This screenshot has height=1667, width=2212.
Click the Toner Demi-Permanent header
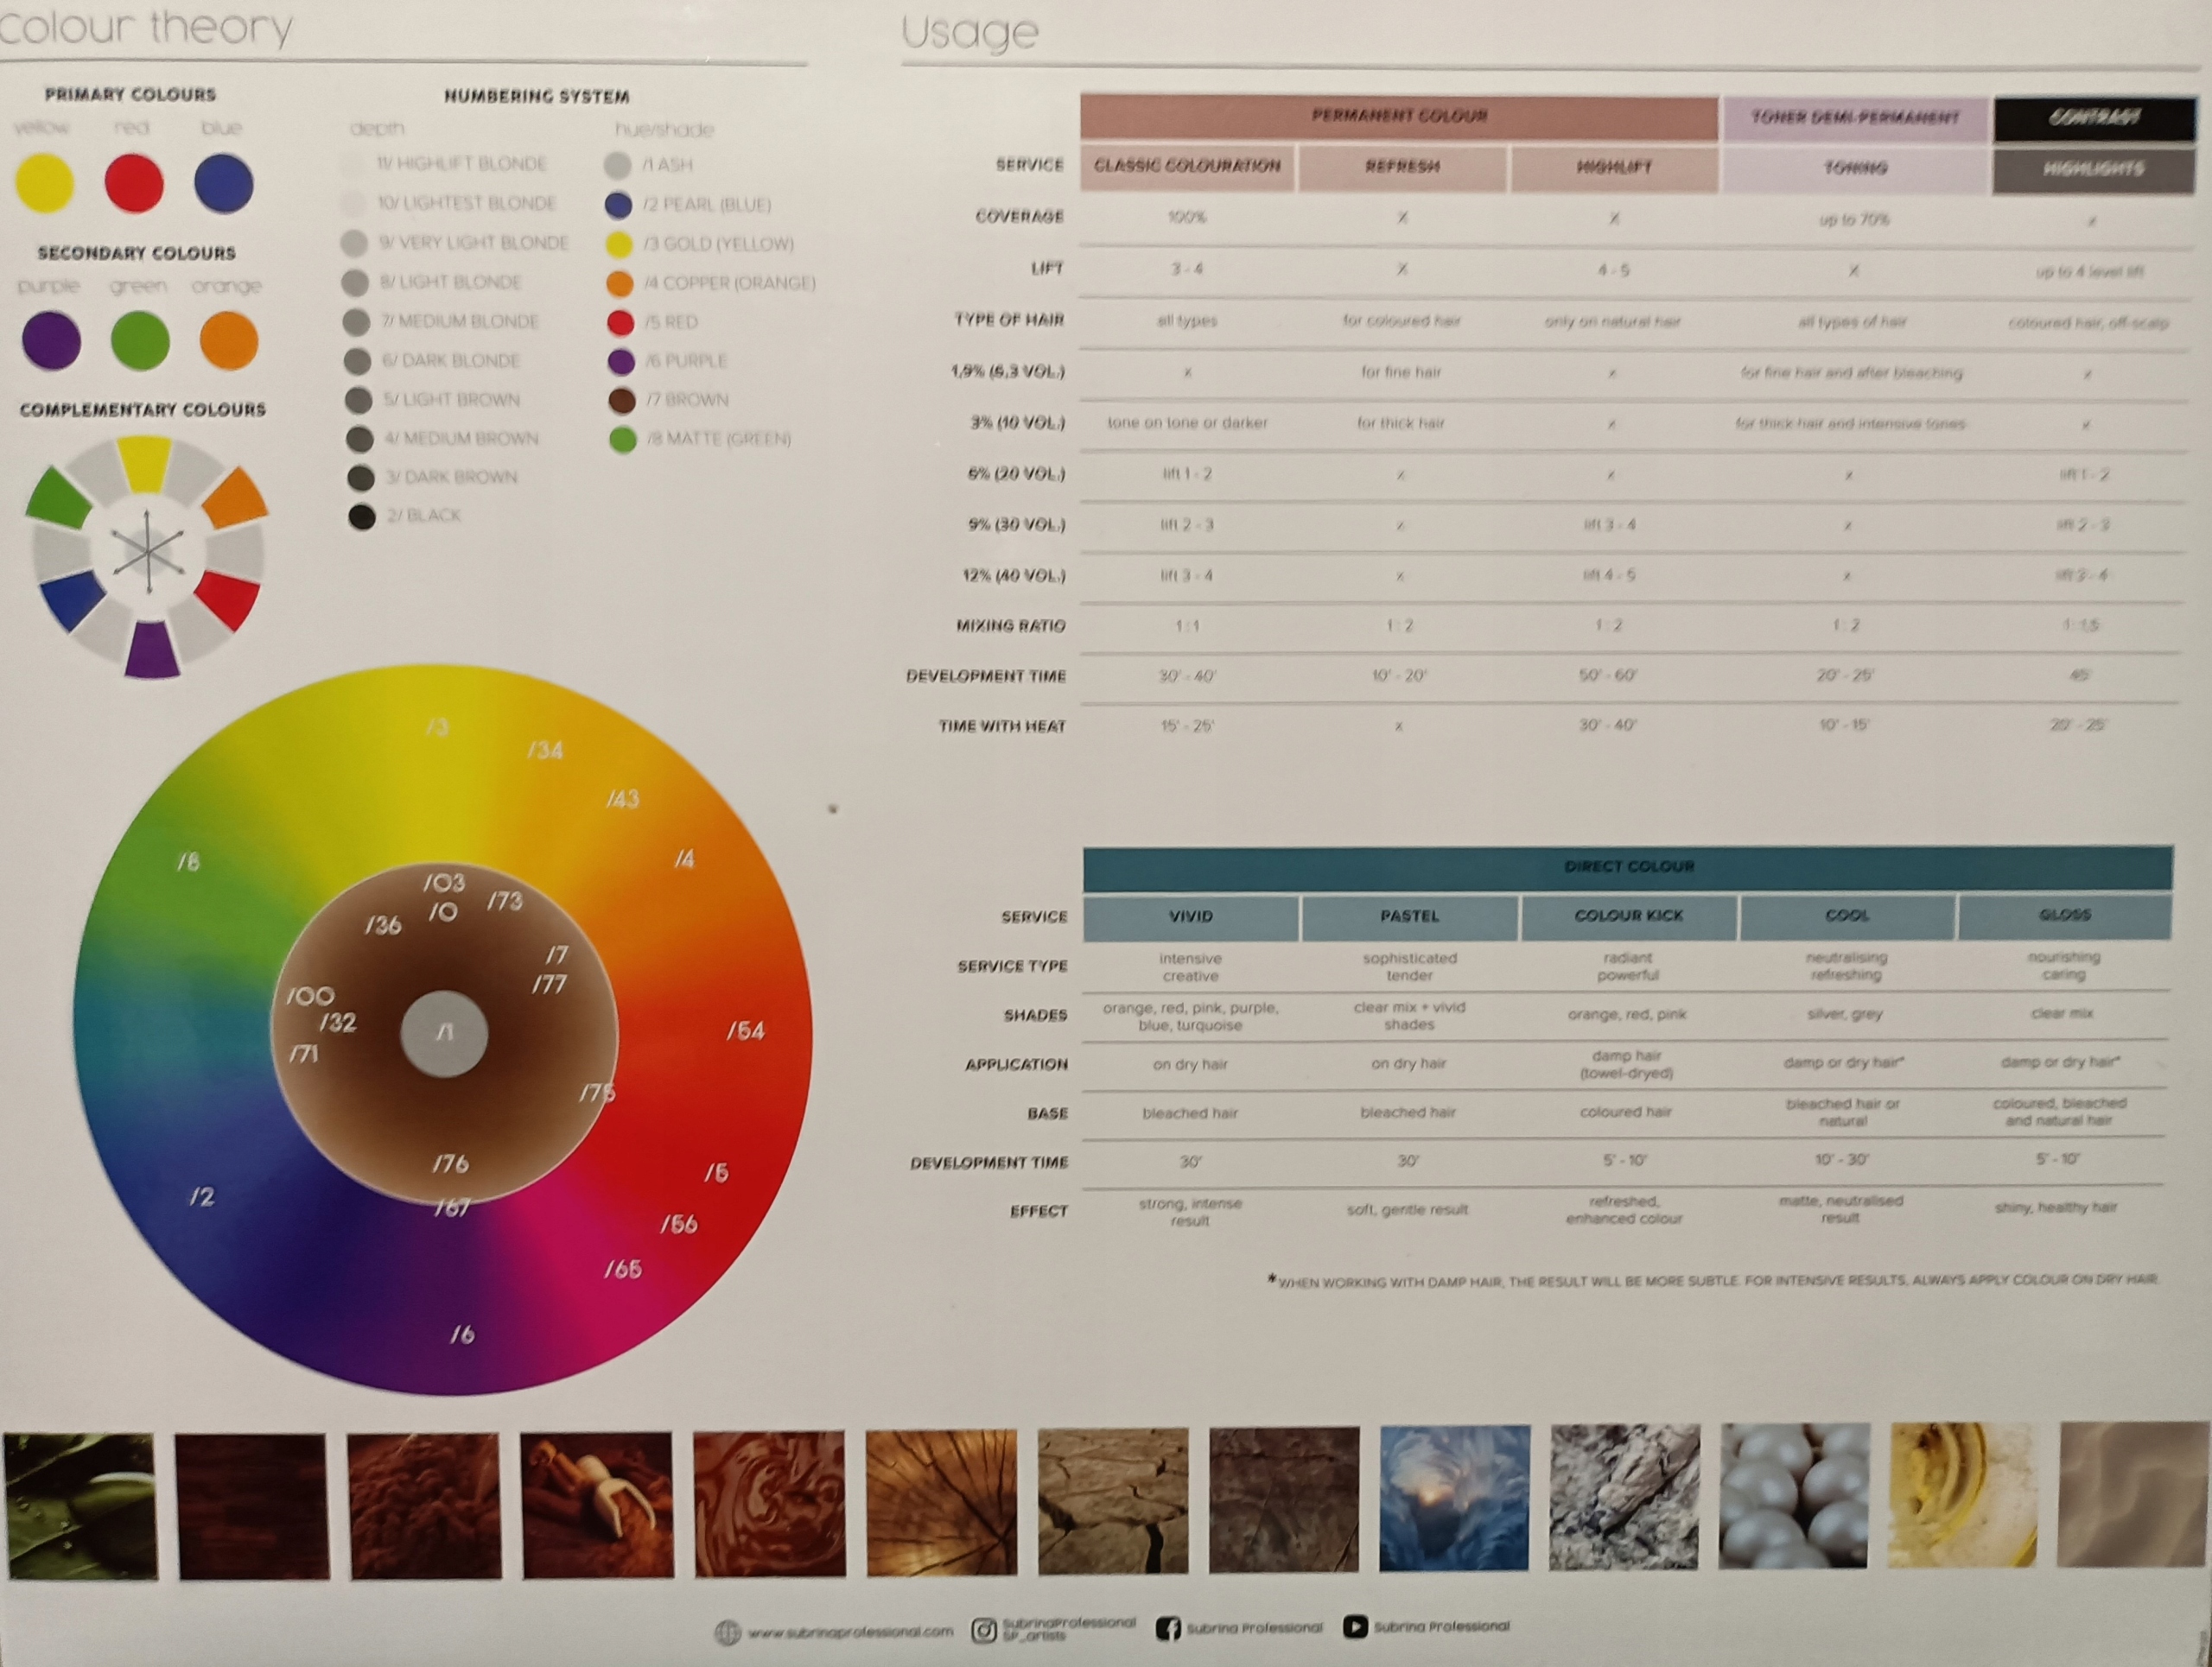(1855, 118)
